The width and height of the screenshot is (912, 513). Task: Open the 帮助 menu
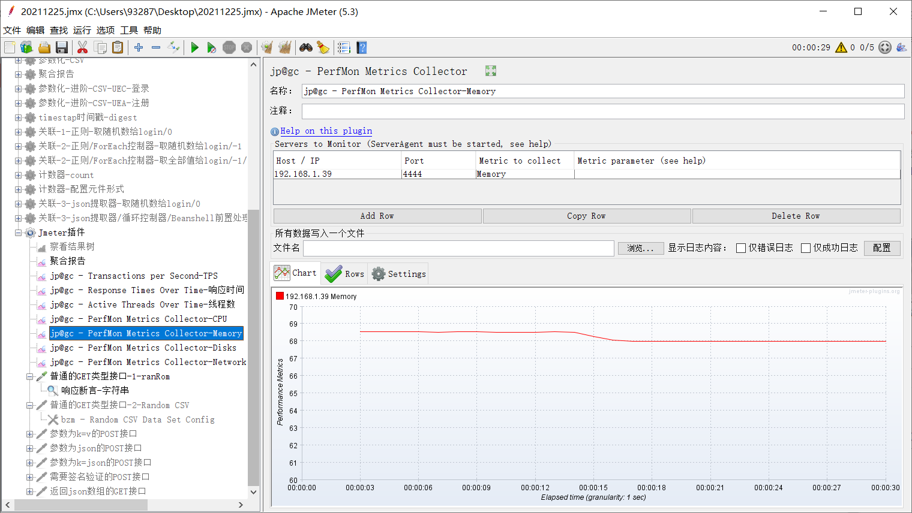[x=152, y=30]
